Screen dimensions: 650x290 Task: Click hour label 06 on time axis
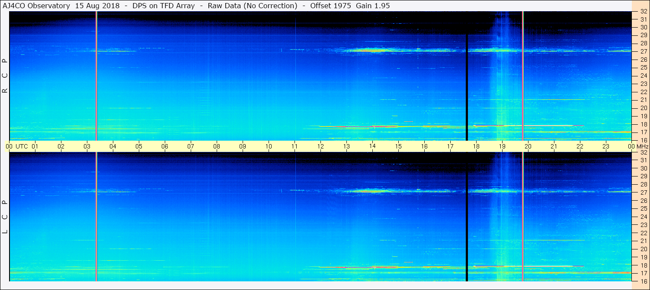point(165,146)
